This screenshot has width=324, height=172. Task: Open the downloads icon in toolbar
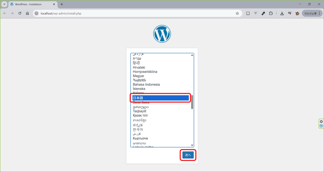[x=282, y=13]
